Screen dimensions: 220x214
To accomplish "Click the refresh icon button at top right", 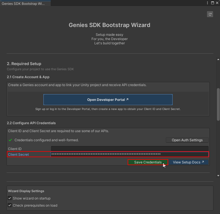I will click(x=210, y=14).
